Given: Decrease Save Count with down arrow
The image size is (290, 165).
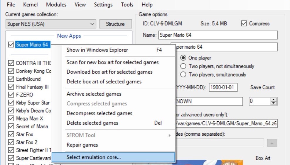Looking at the screenshot, I should (274, 103).
